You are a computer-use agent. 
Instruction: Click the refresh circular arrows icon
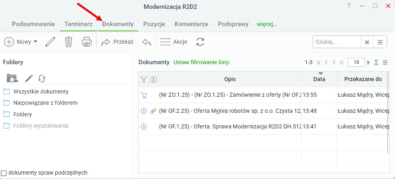pyautogui.click(x=200, y=42)
